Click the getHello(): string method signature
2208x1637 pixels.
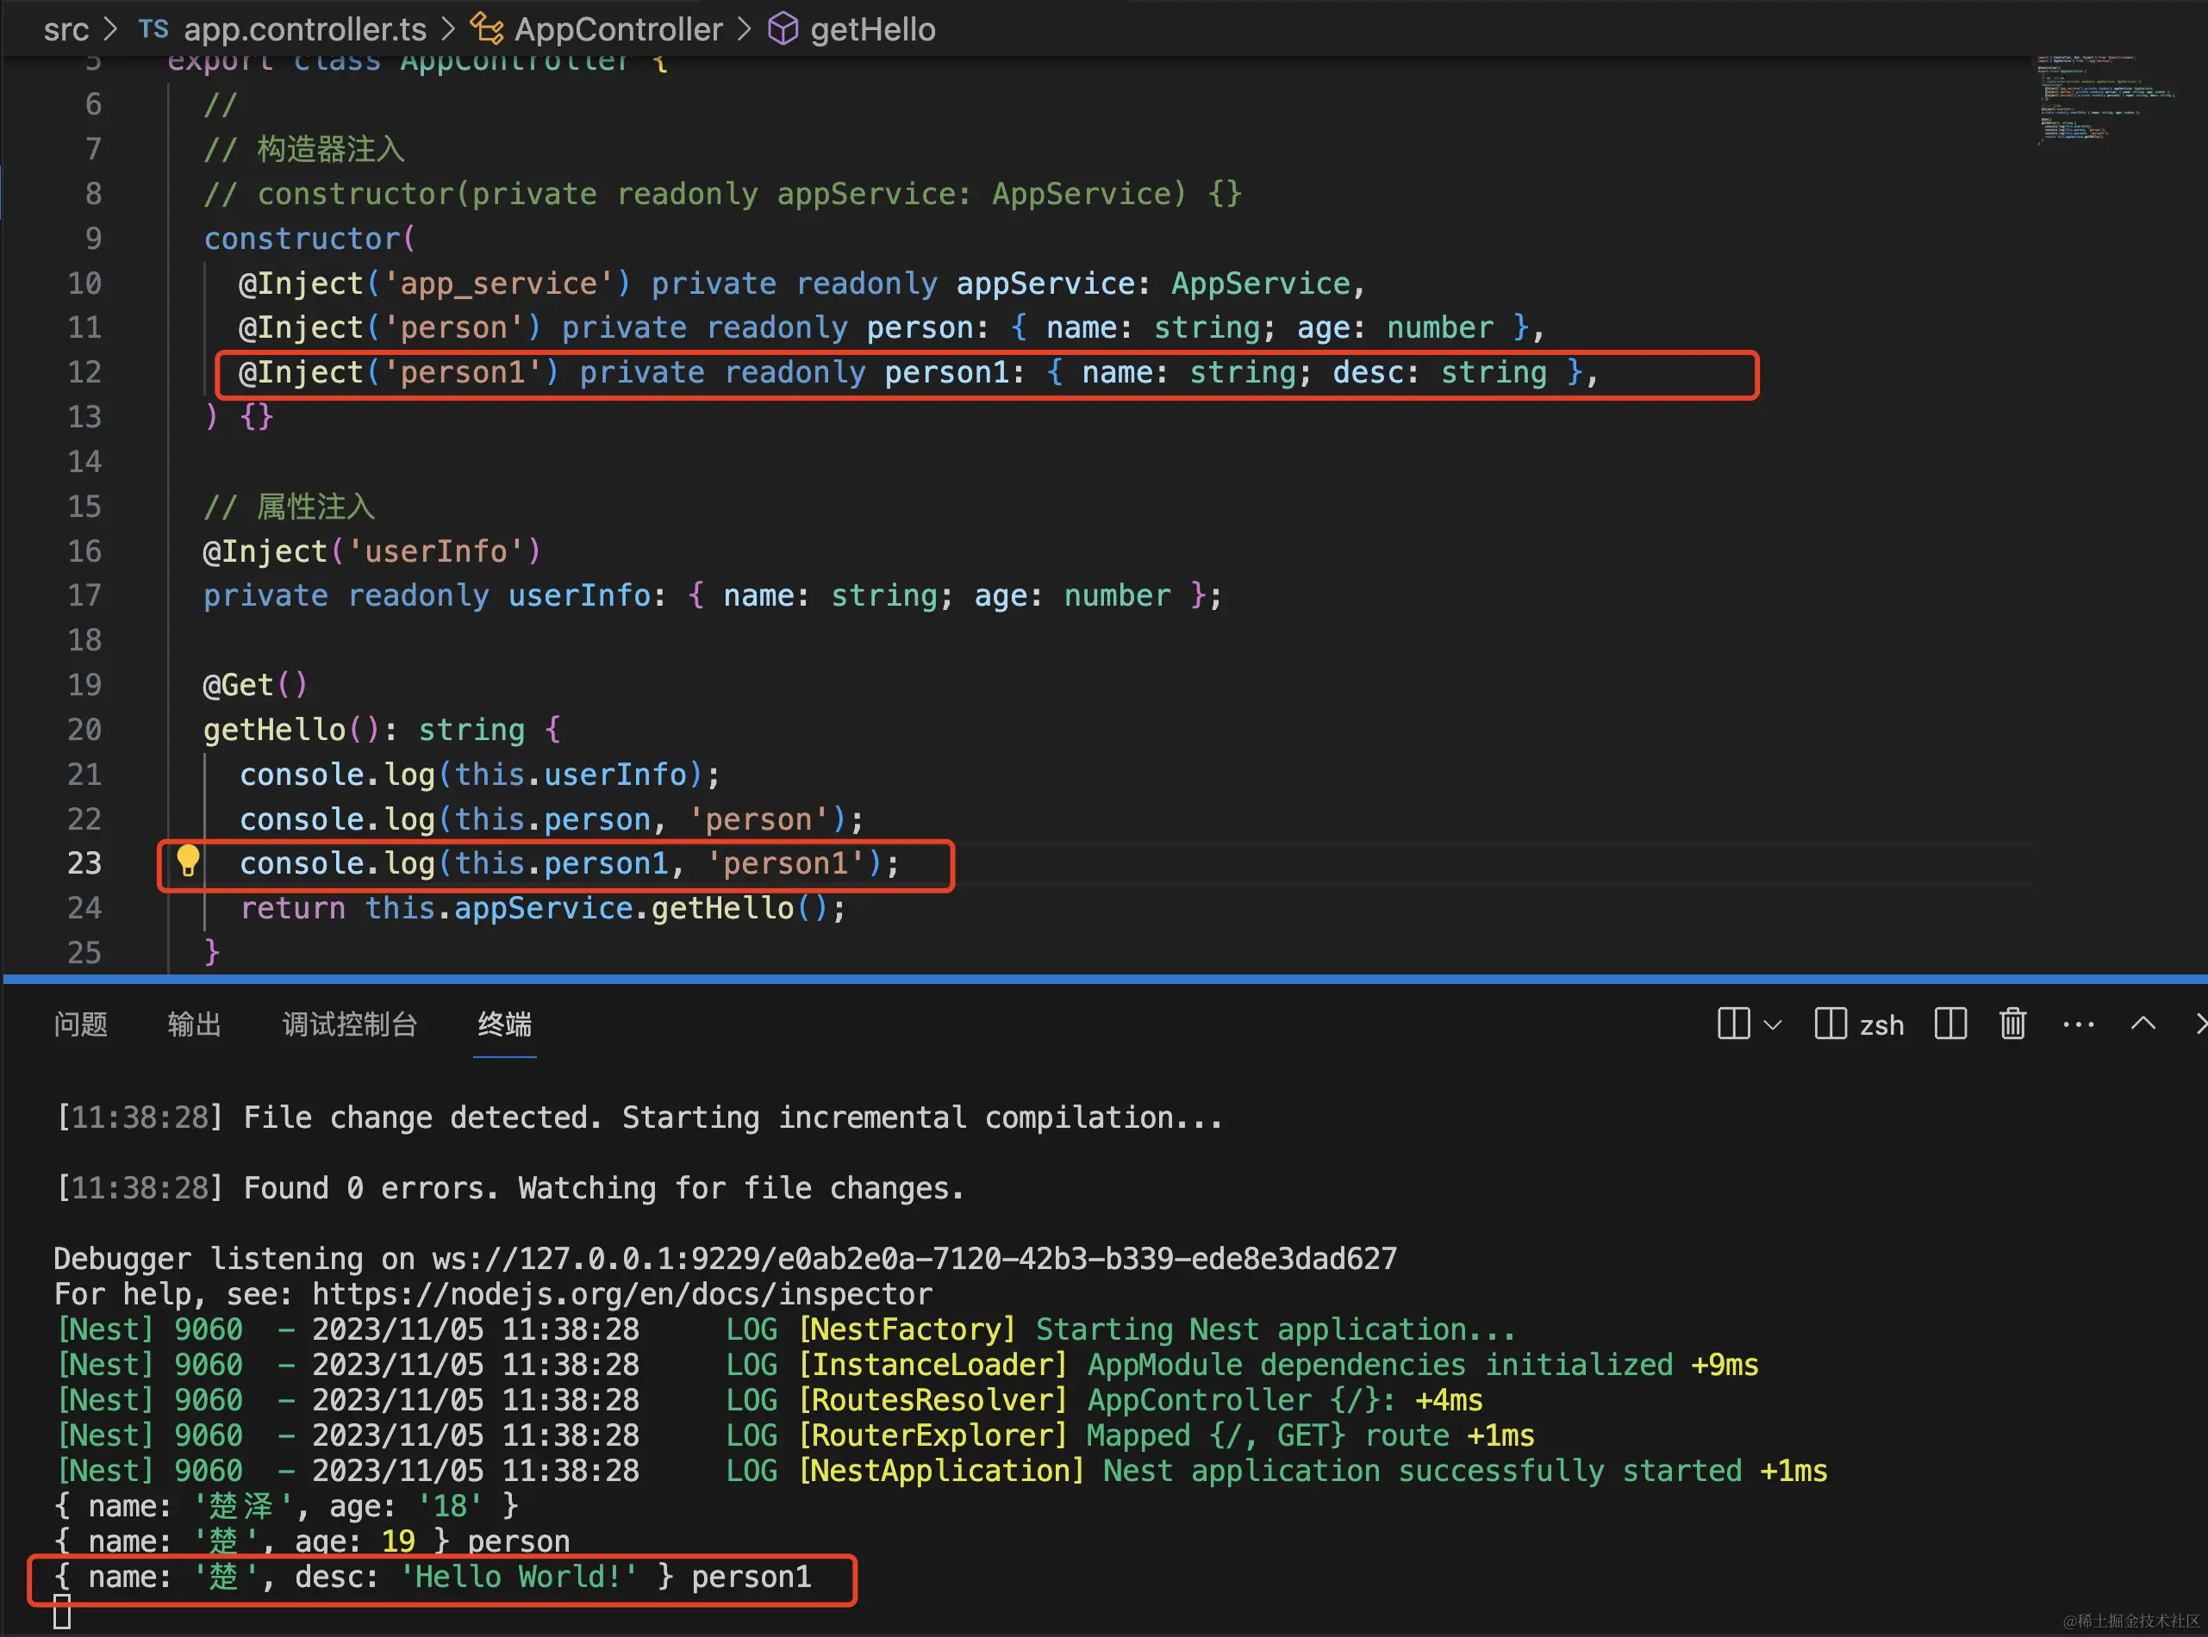[382, 731]
